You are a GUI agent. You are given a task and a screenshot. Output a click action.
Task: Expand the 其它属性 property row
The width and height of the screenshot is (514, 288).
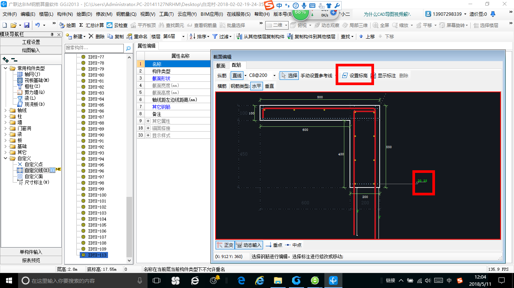pos(148,121)
